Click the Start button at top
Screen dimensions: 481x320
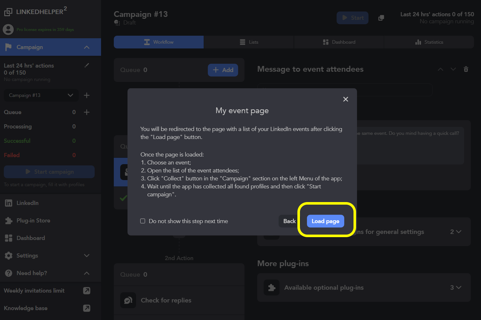pos(353,18)
